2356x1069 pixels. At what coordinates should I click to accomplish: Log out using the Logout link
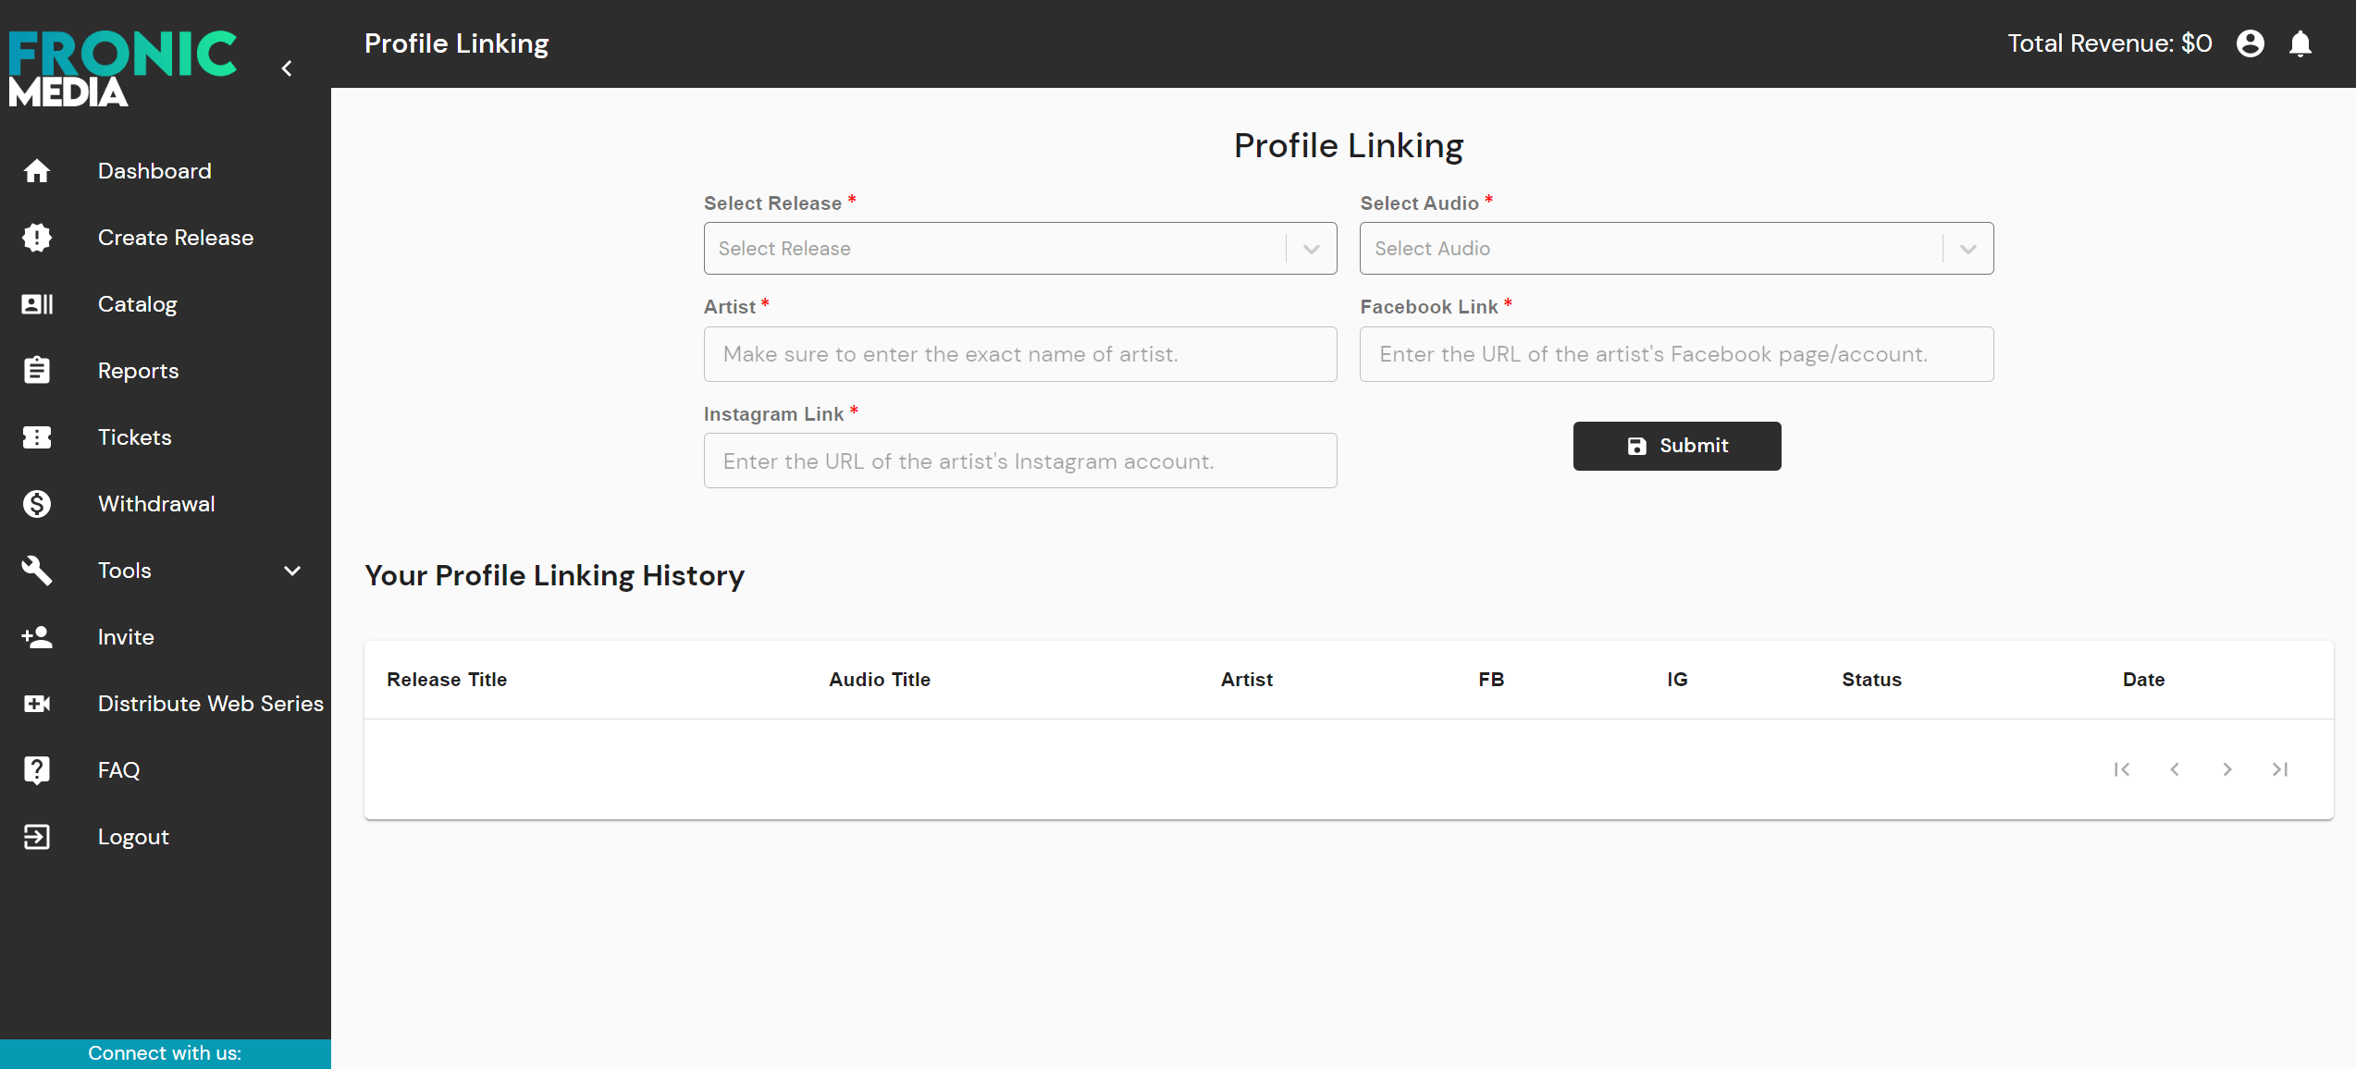point(133,837)
